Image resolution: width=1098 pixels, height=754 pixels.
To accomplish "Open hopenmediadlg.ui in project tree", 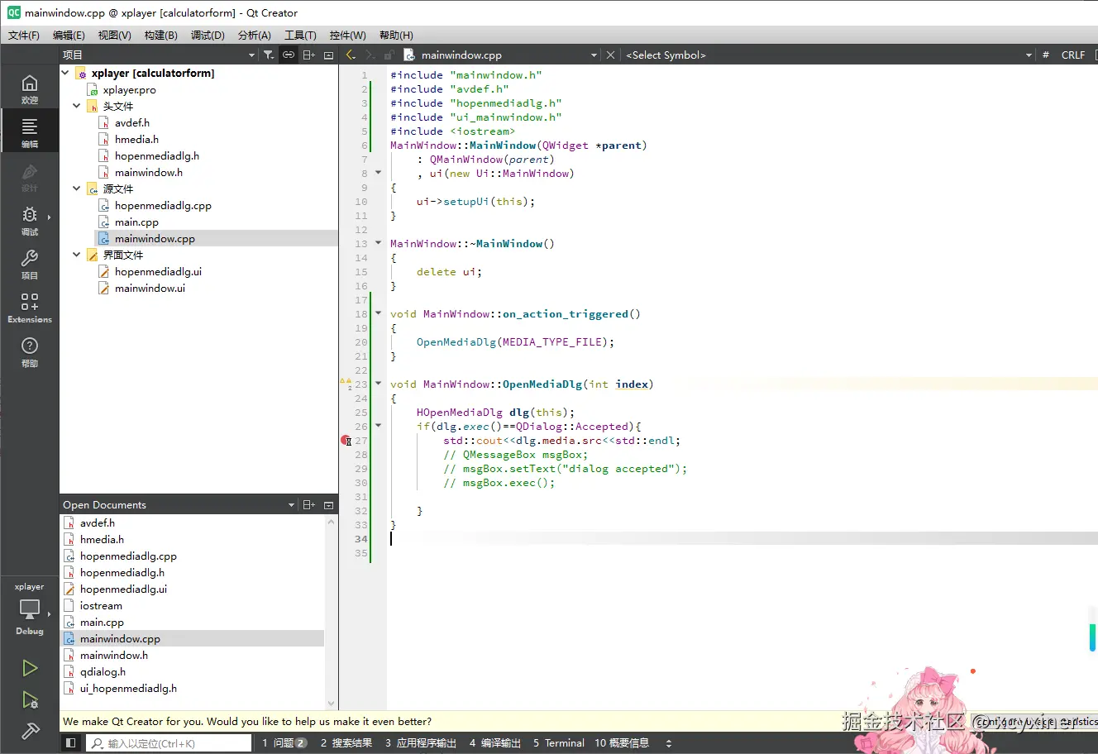I will coord(158,272).
